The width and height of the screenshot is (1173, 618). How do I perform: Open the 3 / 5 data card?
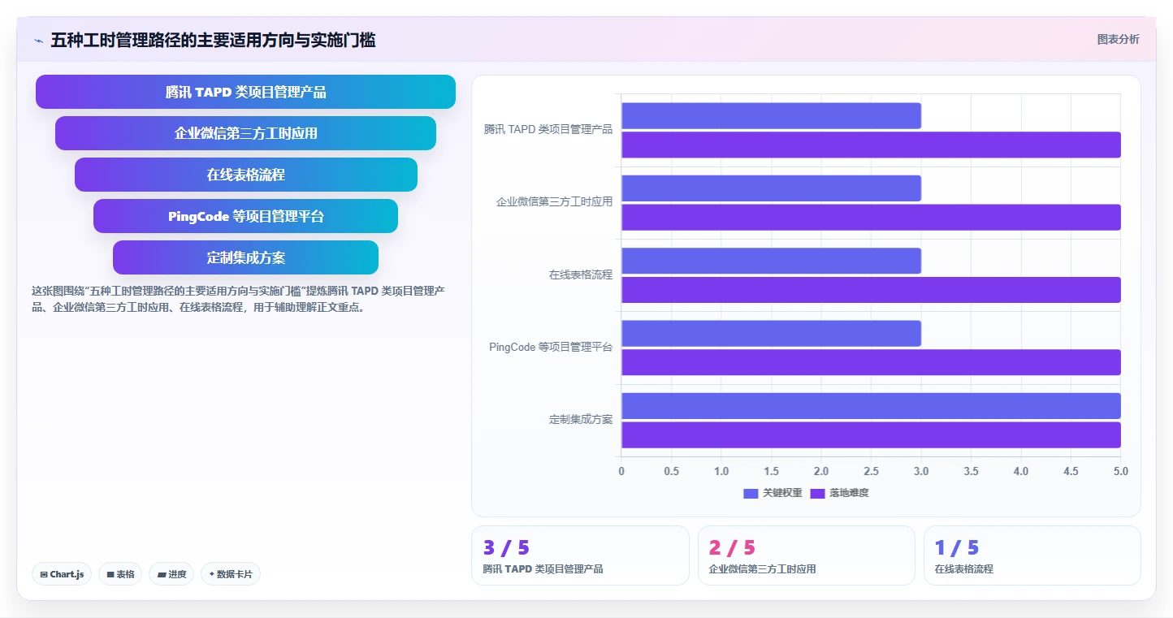click(580, 555)
